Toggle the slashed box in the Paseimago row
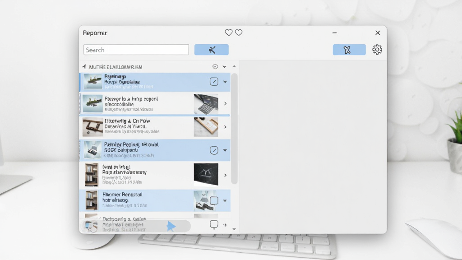This screenshot has width=462, height=260. (214, 82)
